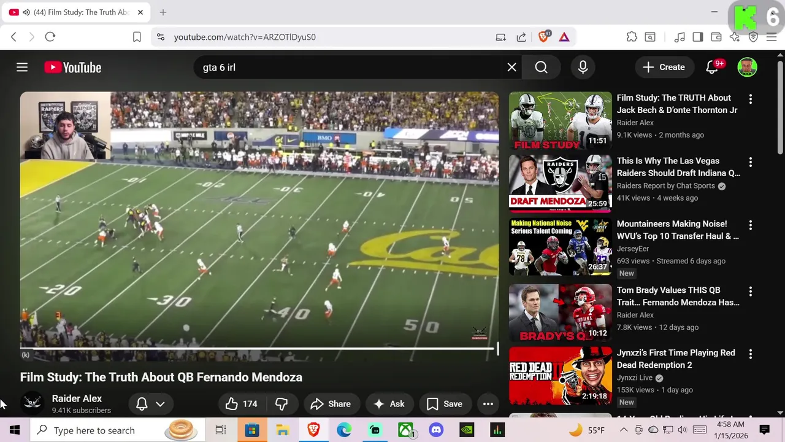Click the Share button
The image size is (785, 442).
tap(331, 404)
